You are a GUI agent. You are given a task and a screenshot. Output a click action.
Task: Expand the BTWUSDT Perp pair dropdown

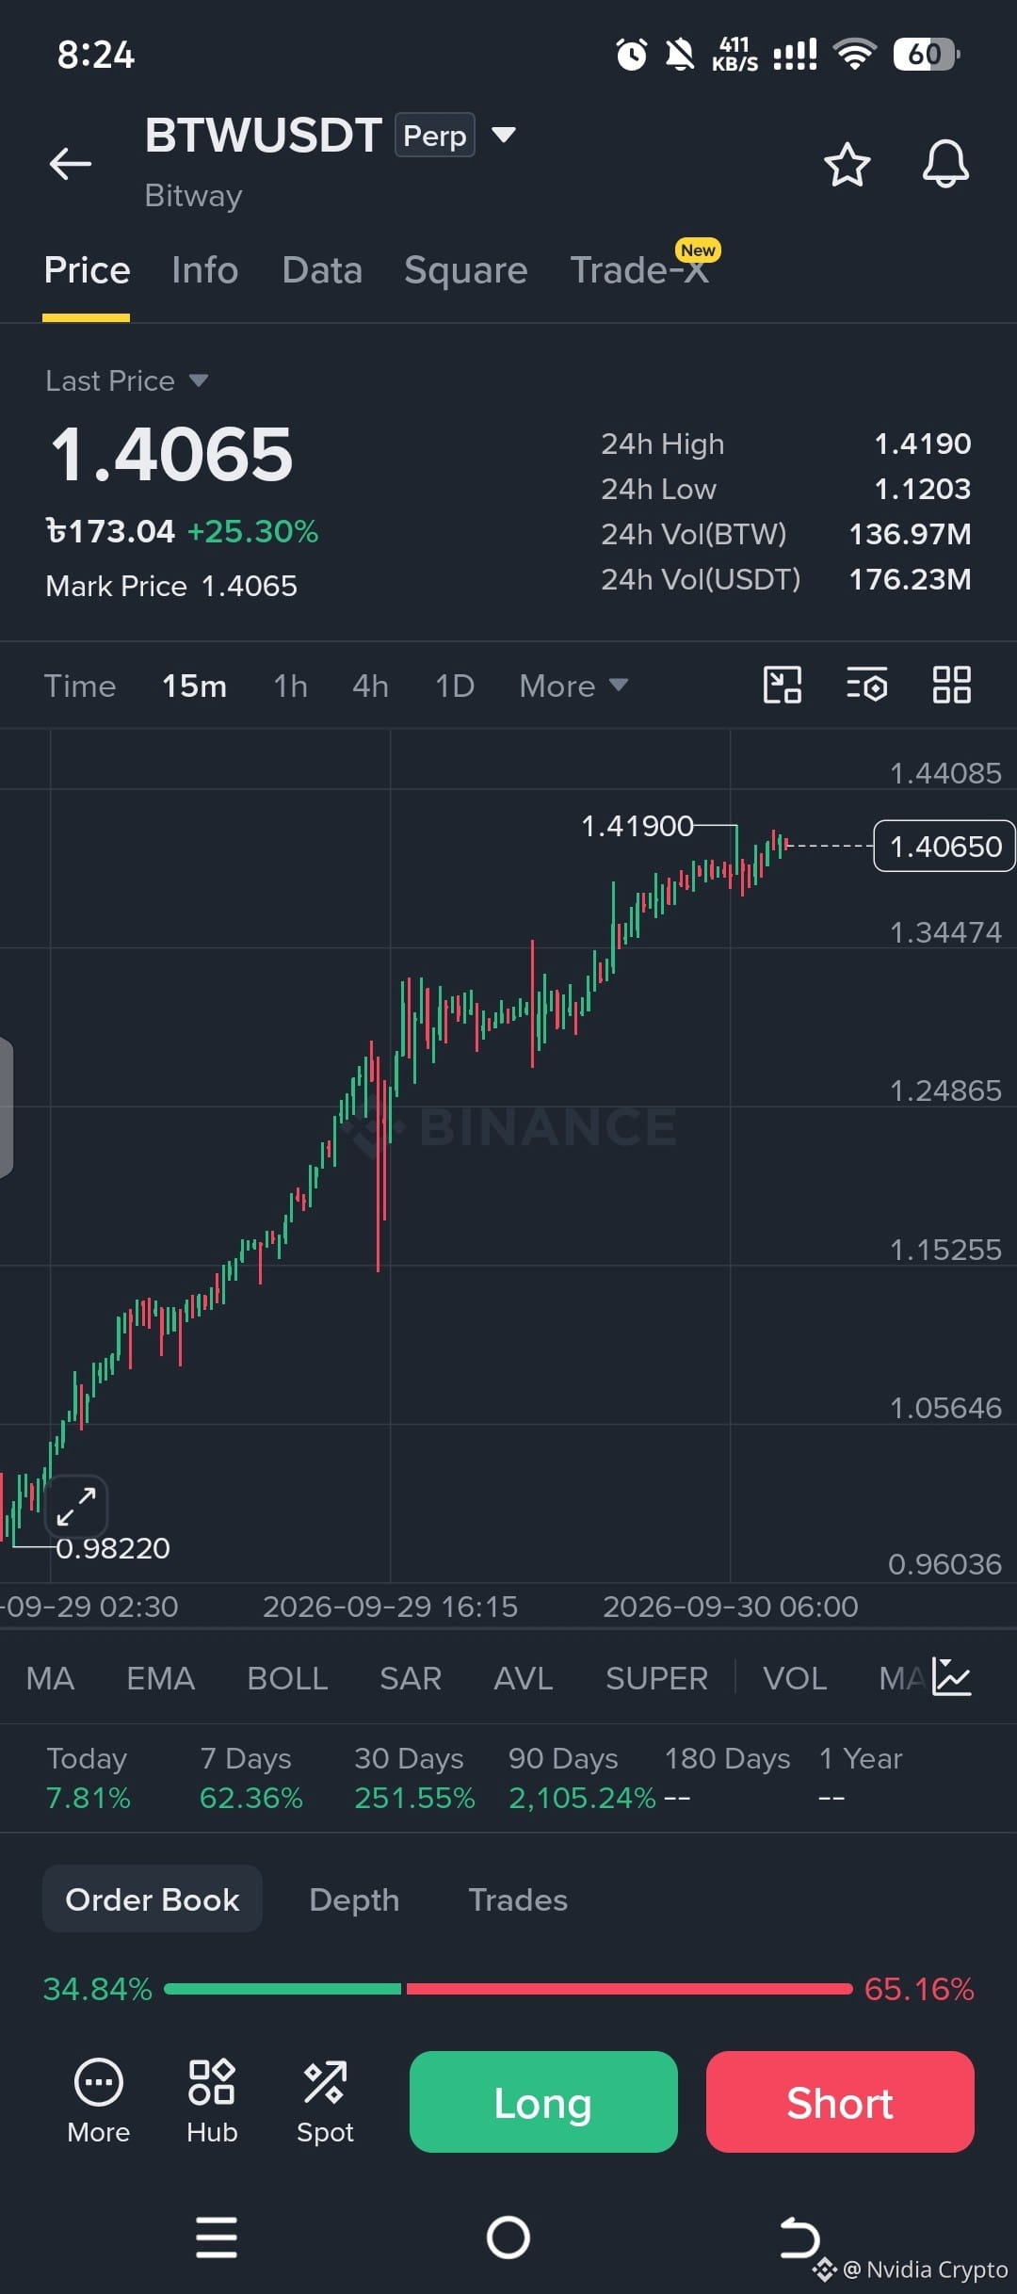pos(504,135)
